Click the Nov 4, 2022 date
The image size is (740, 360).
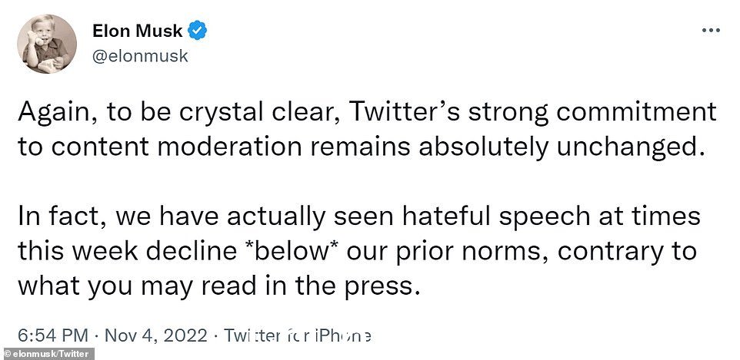pyautogui.click(x=155, y=335)
